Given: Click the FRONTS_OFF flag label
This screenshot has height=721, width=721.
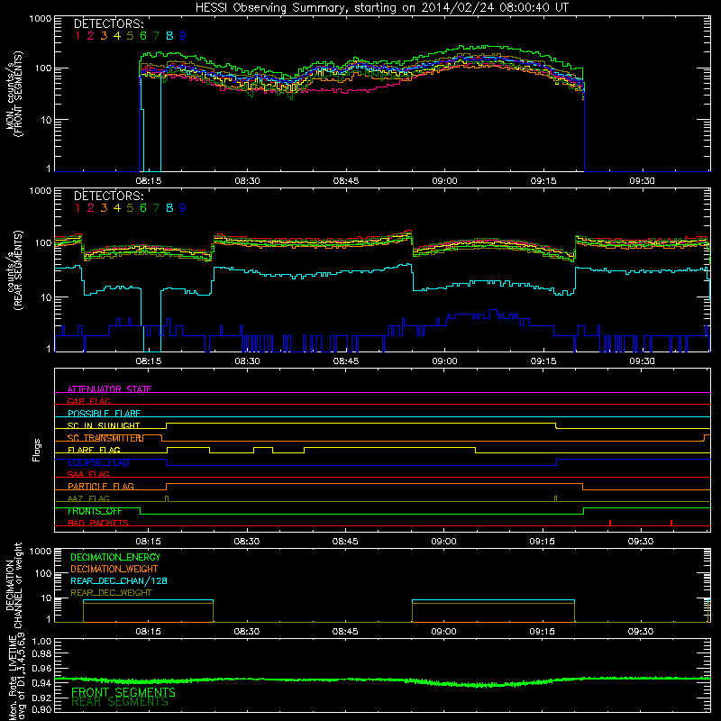Looking at the screenshot, I should click(x=95, y=511).
